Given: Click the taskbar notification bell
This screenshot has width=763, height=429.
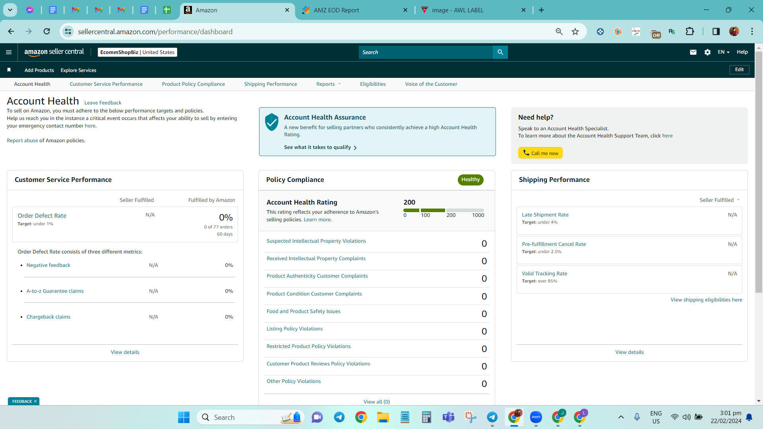Looking at the screenshot, I should tap(749, 417).
